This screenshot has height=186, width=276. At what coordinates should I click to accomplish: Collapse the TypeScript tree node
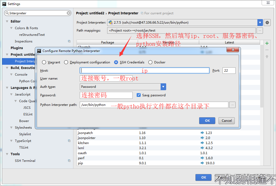click(11, 141)
